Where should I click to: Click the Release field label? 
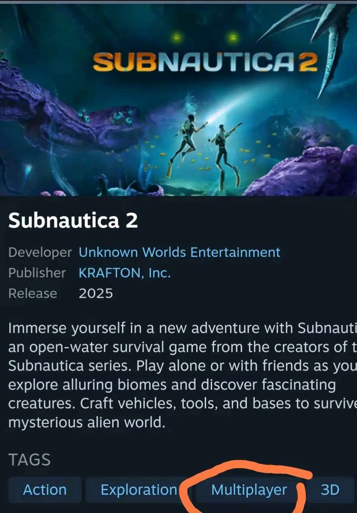(x=33, y=293)
